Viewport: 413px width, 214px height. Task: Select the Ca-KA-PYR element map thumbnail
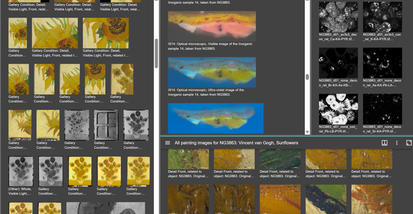(338, 17)
